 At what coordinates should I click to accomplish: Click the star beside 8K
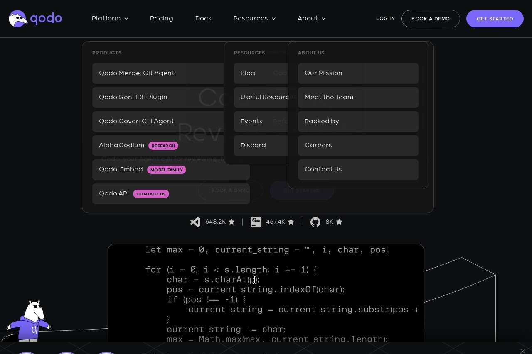point(339,222)
